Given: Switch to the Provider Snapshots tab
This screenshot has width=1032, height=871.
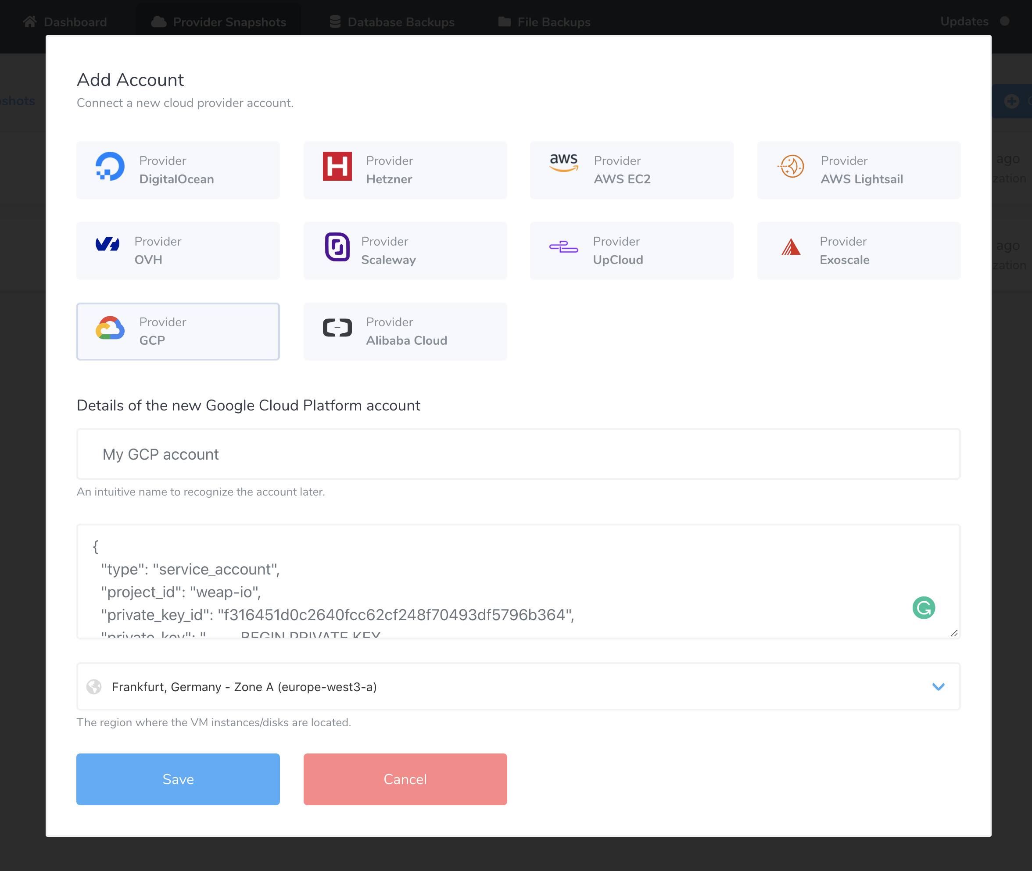Looking at the screenshot, I should (x=219, y=22).
